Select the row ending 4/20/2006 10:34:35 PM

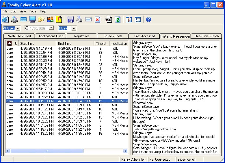[x=67, y=101]
